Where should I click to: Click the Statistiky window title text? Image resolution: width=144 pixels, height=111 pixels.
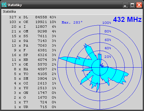point(15,5)
